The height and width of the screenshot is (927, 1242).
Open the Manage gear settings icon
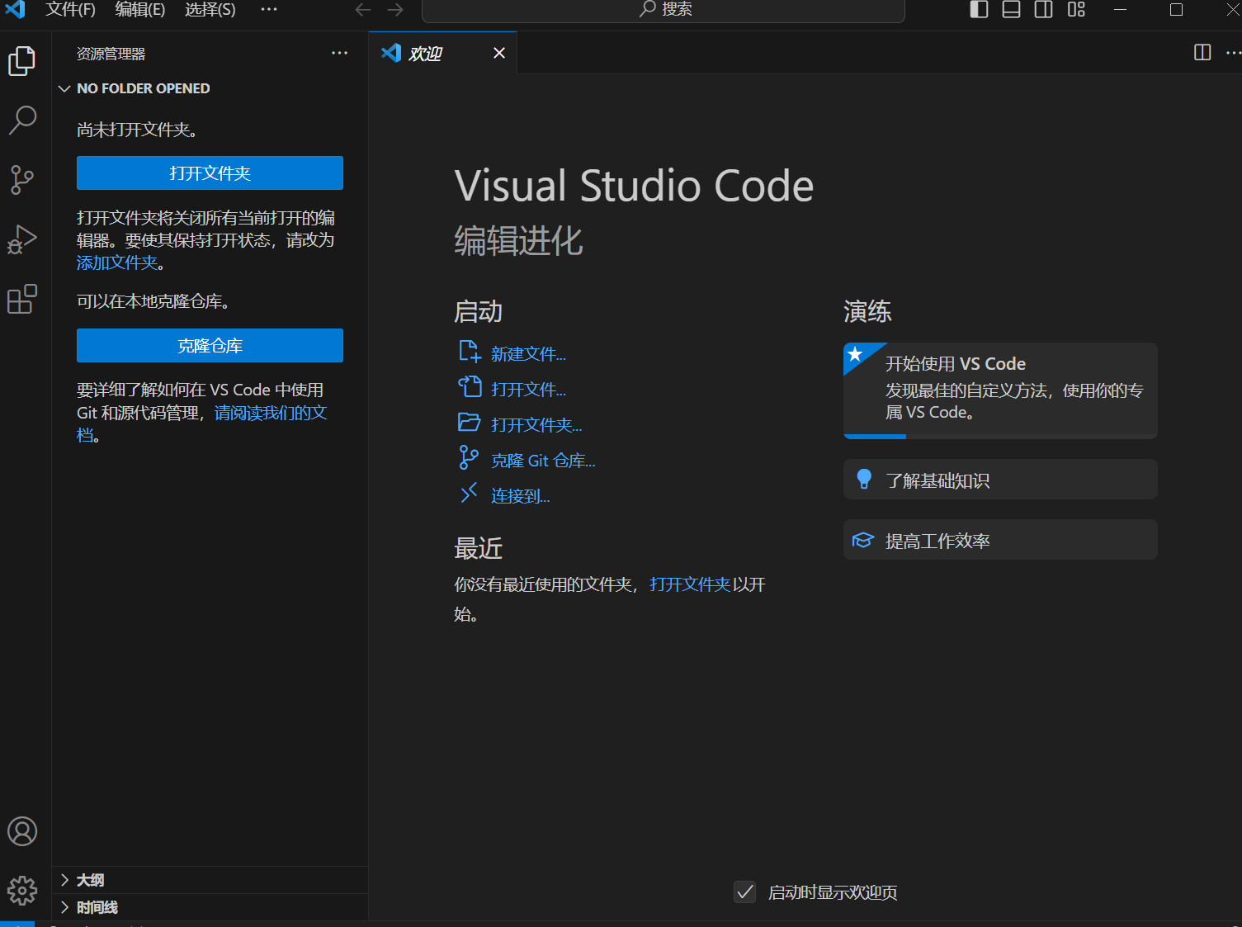click(x=22, y=891)
